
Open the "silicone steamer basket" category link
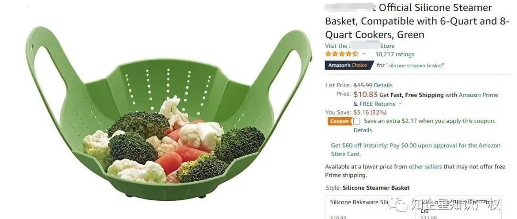(415, 65)
